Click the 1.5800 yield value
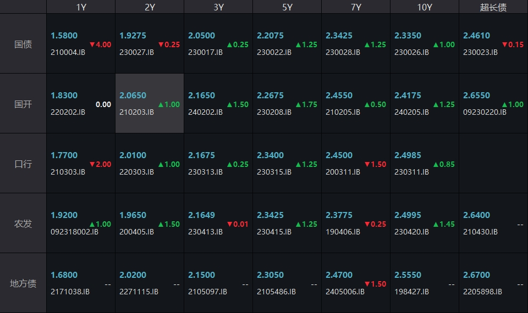 click(64, 36)
